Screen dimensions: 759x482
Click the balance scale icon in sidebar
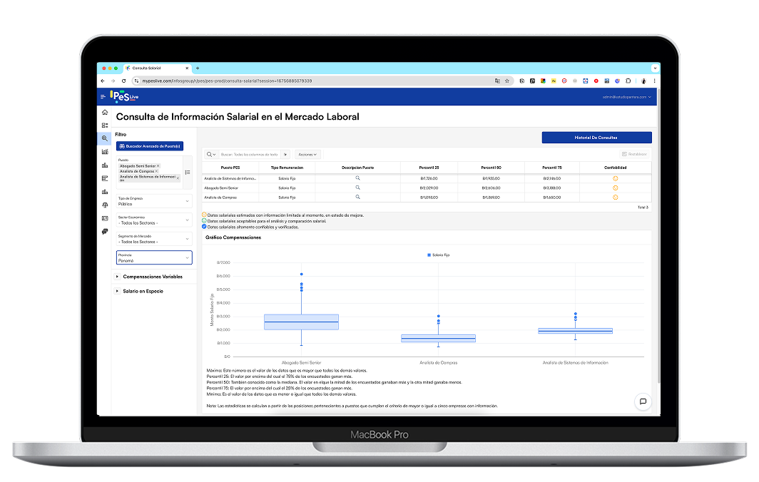coord(105,205)
